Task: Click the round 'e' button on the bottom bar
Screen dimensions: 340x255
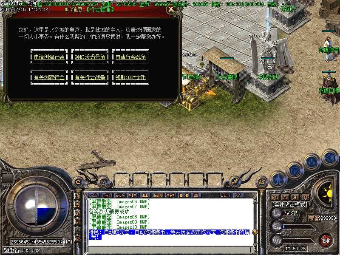Action: pyautogui.click(x=78, y=182)
